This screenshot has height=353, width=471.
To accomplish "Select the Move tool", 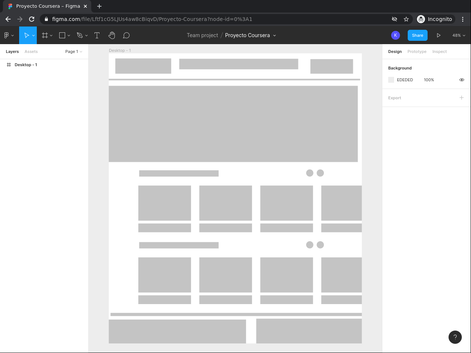I will pyautogui.click(x=26, y=35).
